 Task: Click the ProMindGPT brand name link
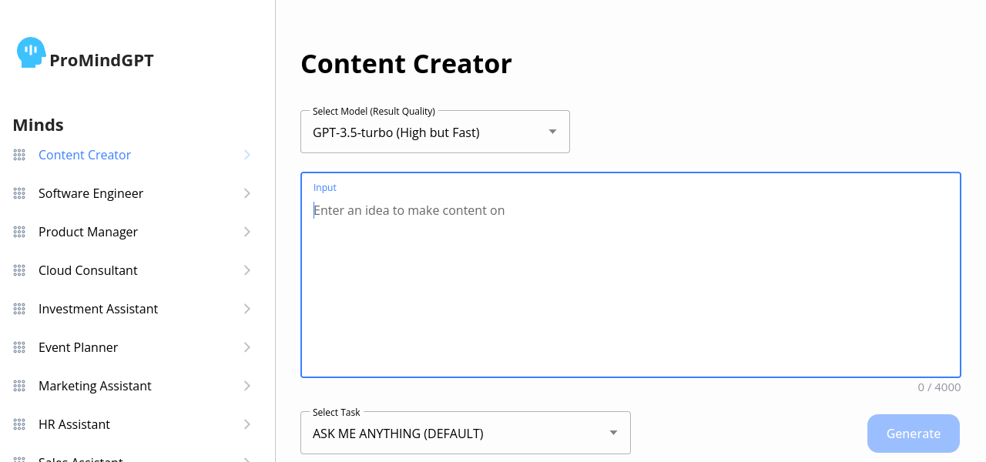102,60
